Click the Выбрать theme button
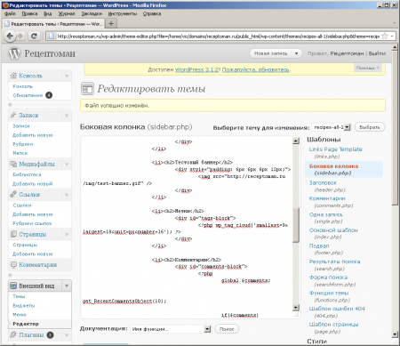The image size is (400, 346). click(370, 127)
